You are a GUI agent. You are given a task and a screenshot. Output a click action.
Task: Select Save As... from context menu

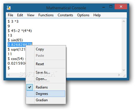tap(46, 72)
